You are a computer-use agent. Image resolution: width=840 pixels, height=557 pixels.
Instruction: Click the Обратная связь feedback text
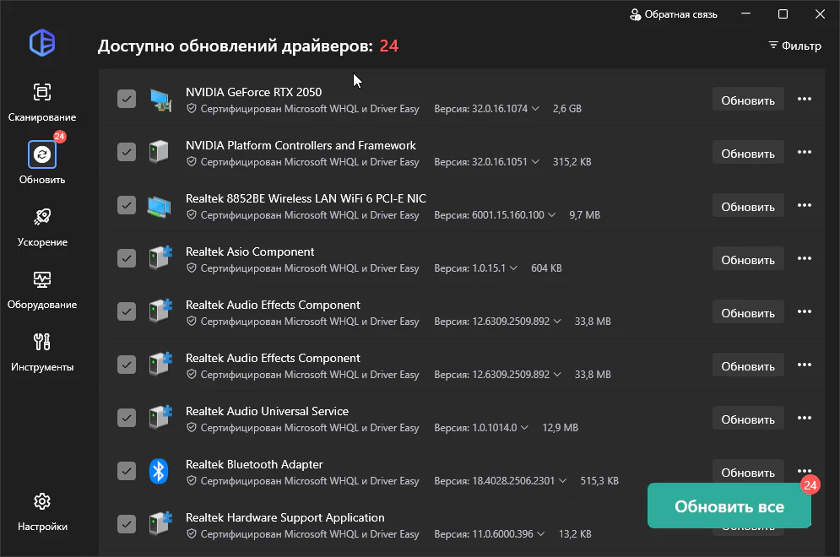point(681,14)
